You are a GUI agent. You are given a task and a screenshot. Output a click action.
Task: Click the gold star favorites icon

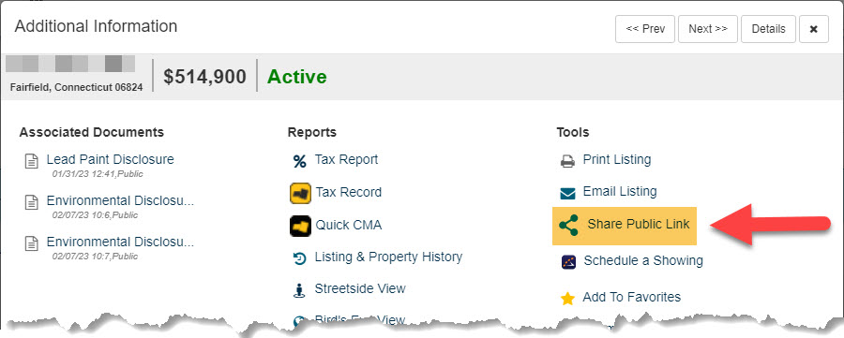tap(568, 299)
